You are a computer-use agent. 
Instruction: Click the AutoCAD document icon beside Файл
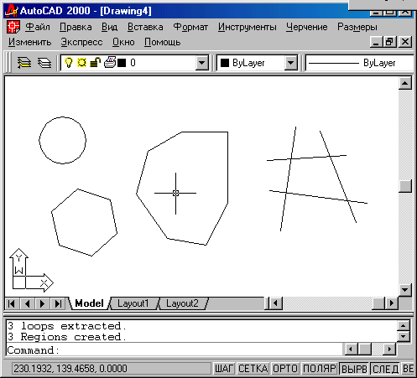click(x=13, y=27)
